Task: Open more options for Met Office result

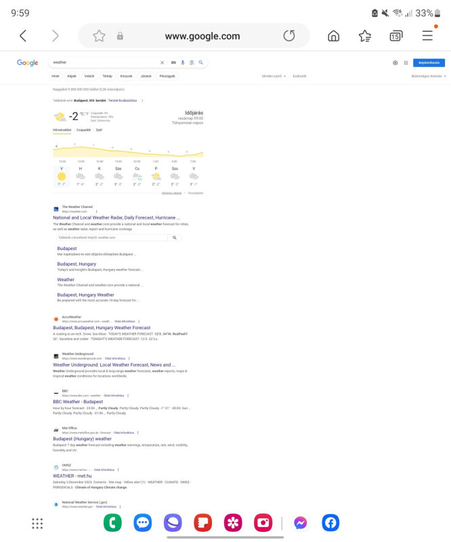Action: click(137, 433)
